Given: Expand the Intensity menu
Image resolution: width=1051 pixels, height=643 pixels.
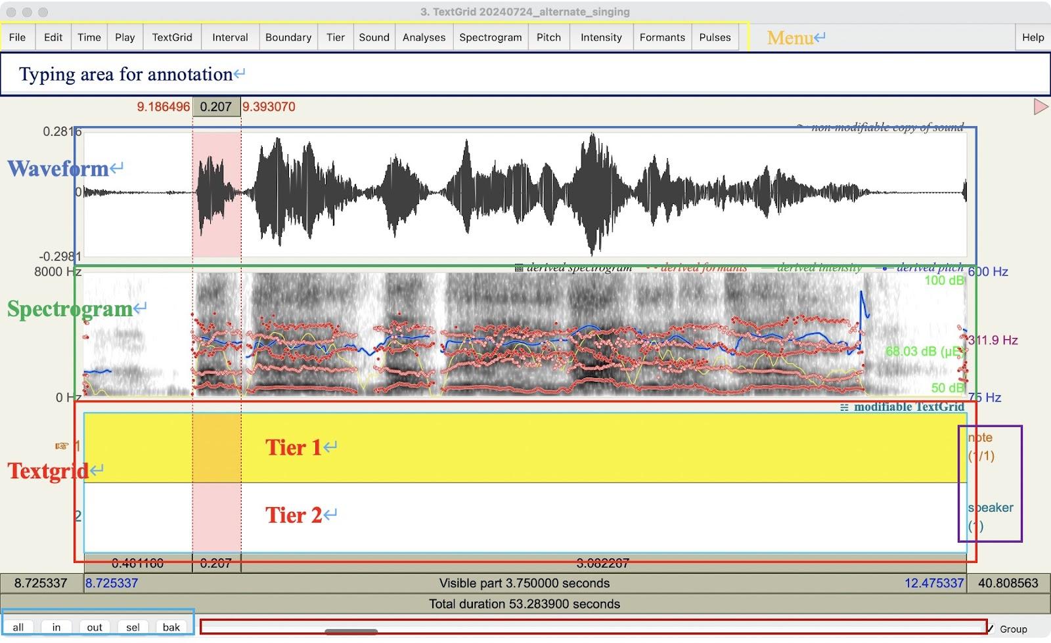Looking at the screenshot, I should (x=601, y=37).
